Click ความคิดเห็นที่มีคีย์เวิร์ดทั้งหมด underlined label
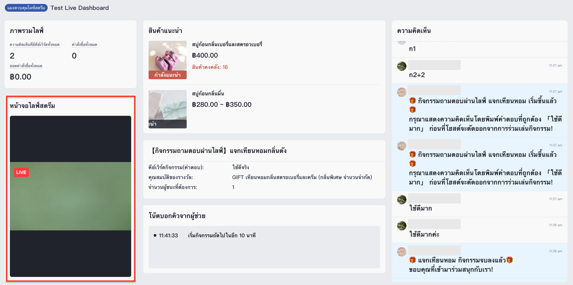Viewport: 573px width, 285px height. point(35,45)
